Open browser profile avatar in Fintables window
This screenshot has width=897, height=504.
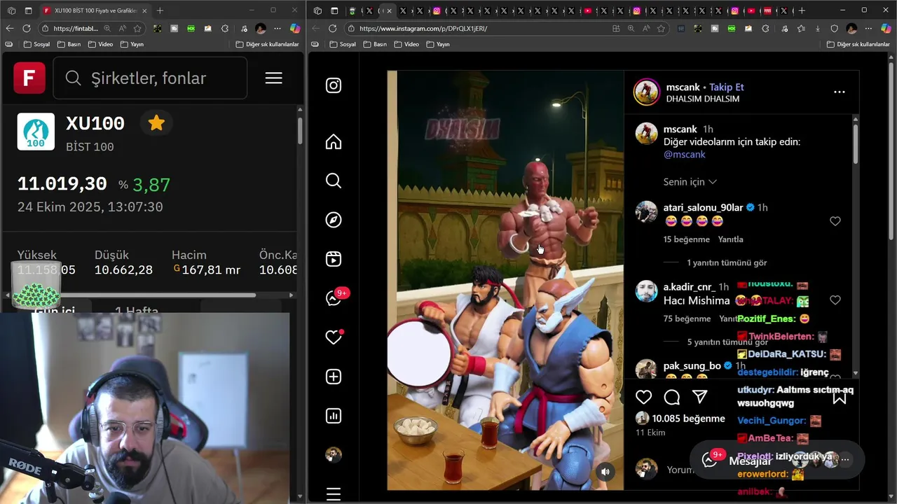coord(261,28)
